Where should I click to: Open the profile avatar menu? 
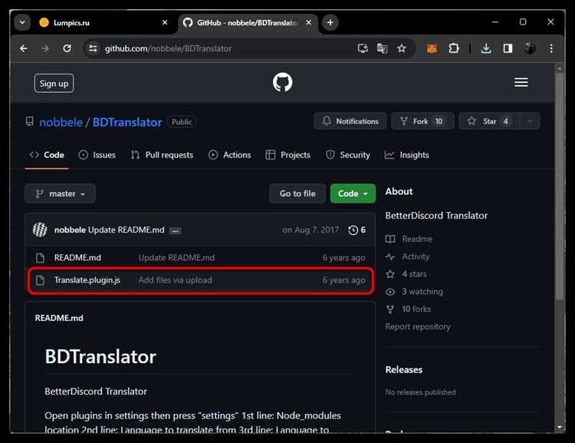pos(530,48)
